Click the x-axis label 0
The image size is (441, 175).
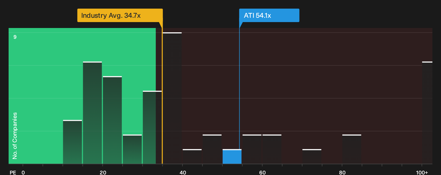tap(23, 172)
